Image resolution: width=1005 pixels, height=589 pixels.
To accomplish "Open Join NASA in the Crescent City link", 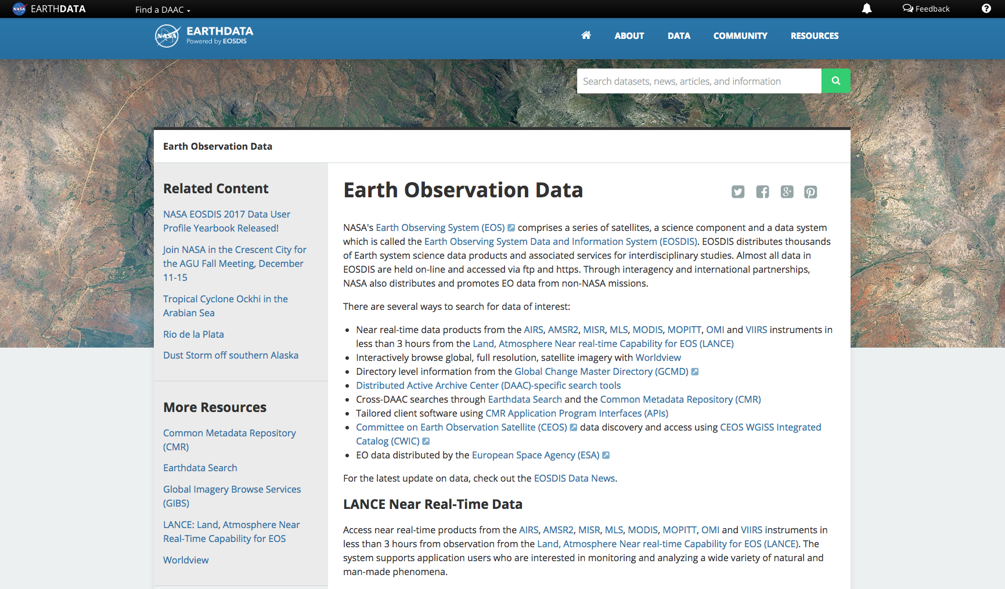I will pyautogui.click(x=235, y=263).
